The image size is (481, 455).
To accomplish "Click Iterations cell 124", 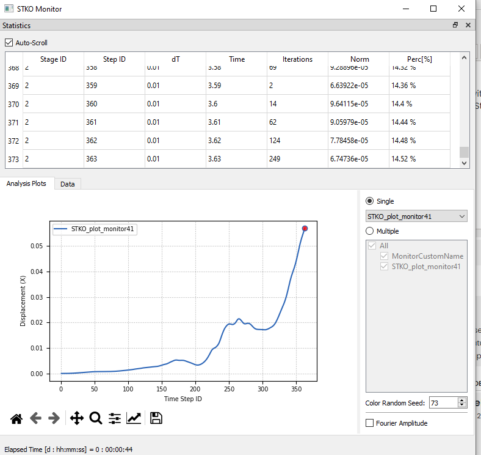I will [297, 141].
